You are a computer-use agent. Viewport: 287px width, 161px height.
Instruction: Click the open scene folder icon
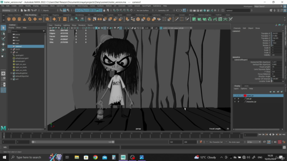tap(25, 10)
